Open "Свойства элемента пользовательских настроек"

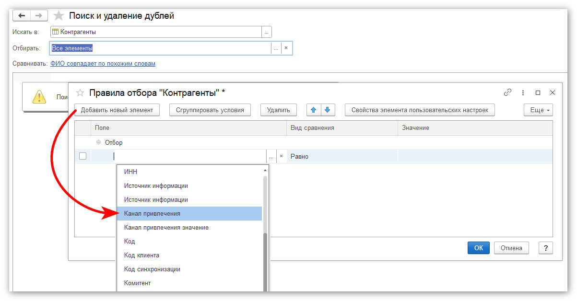[420, 110]
